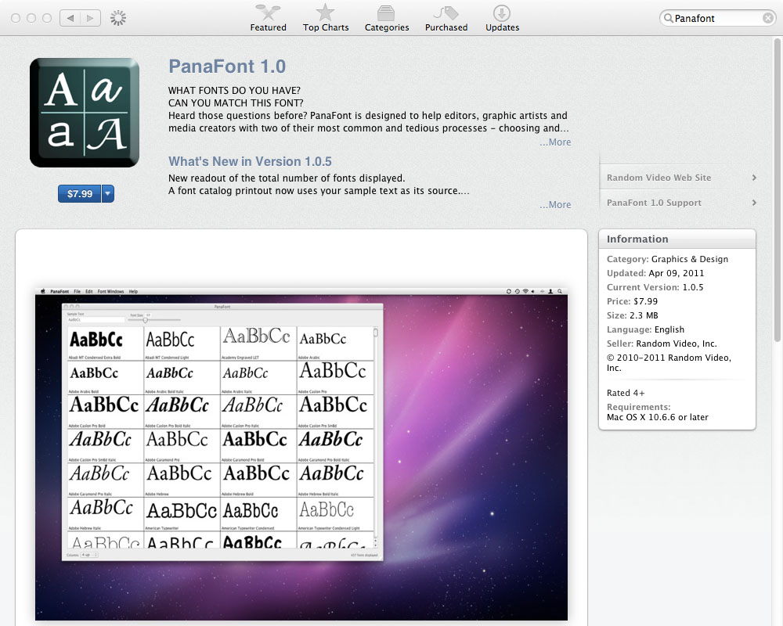Viewport: 783px width, 626px height.
Task: Go back with the left arrow button
Action: (70, 19)
